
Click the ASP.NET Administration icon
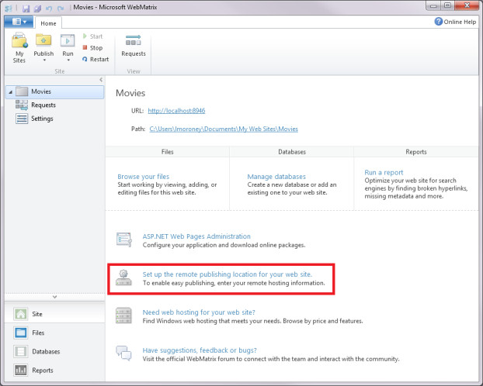pyautogui.click(x=123, y=240)
